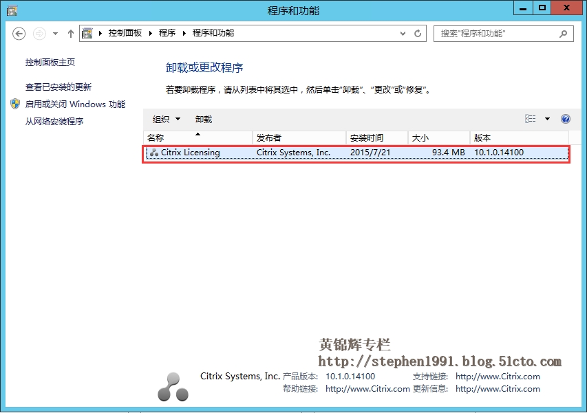The image size is (587, 413).
Task: Select the 程序和功能 breadcrumb
Action: tap(213, 33)
